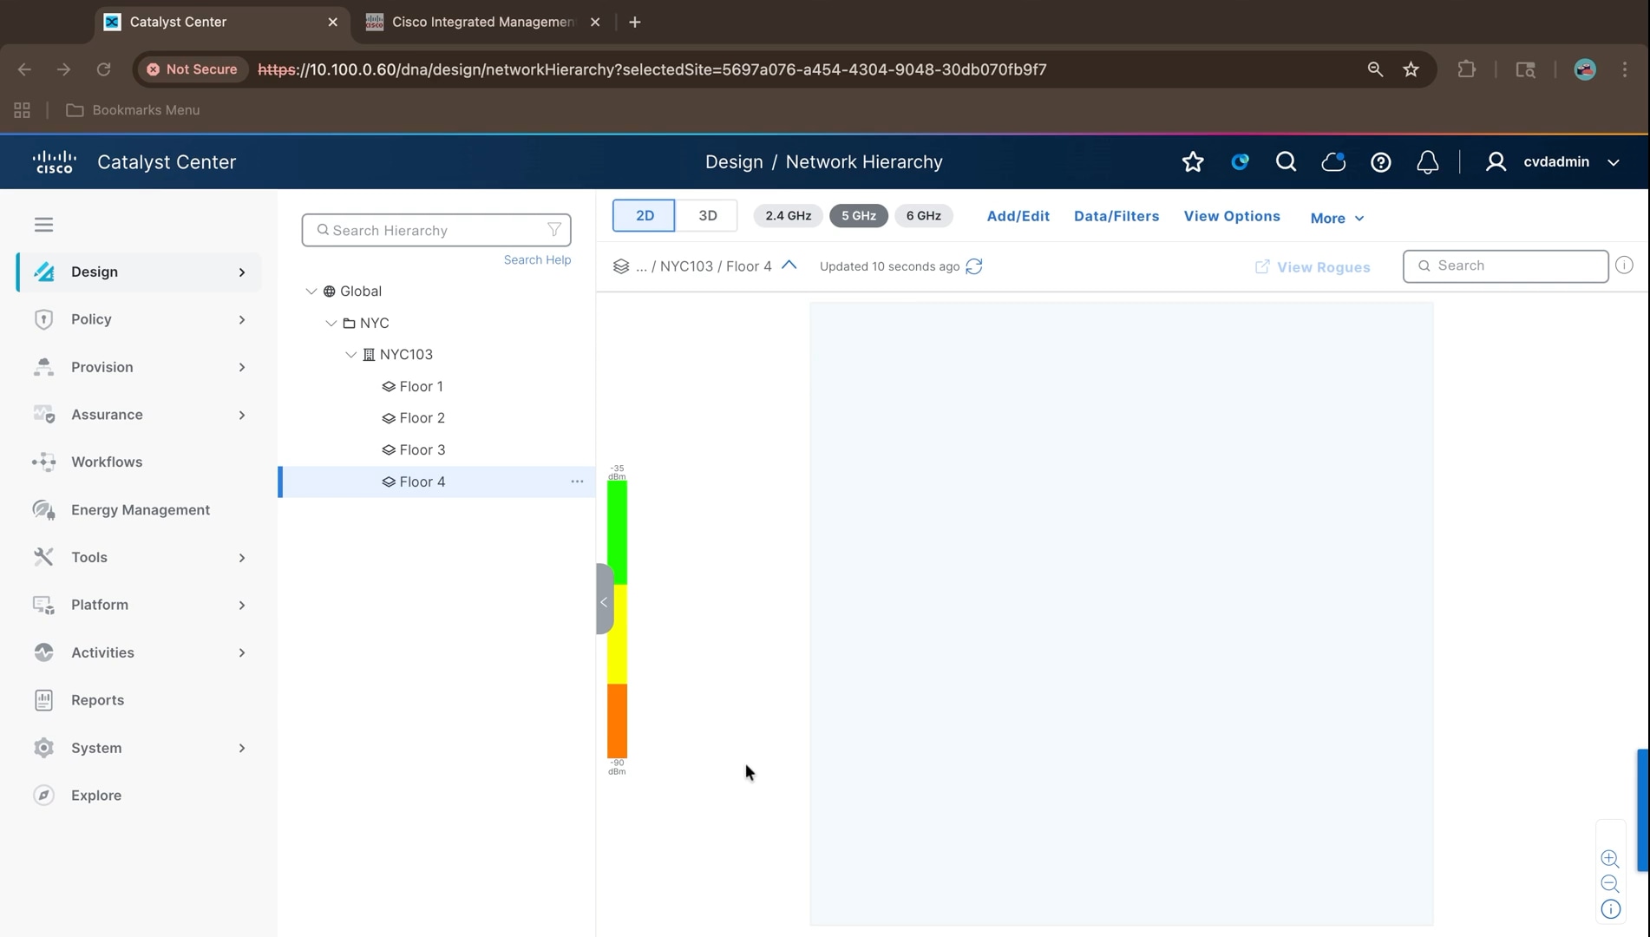Click the layers icon in breadcrumb

coord(621,266)
